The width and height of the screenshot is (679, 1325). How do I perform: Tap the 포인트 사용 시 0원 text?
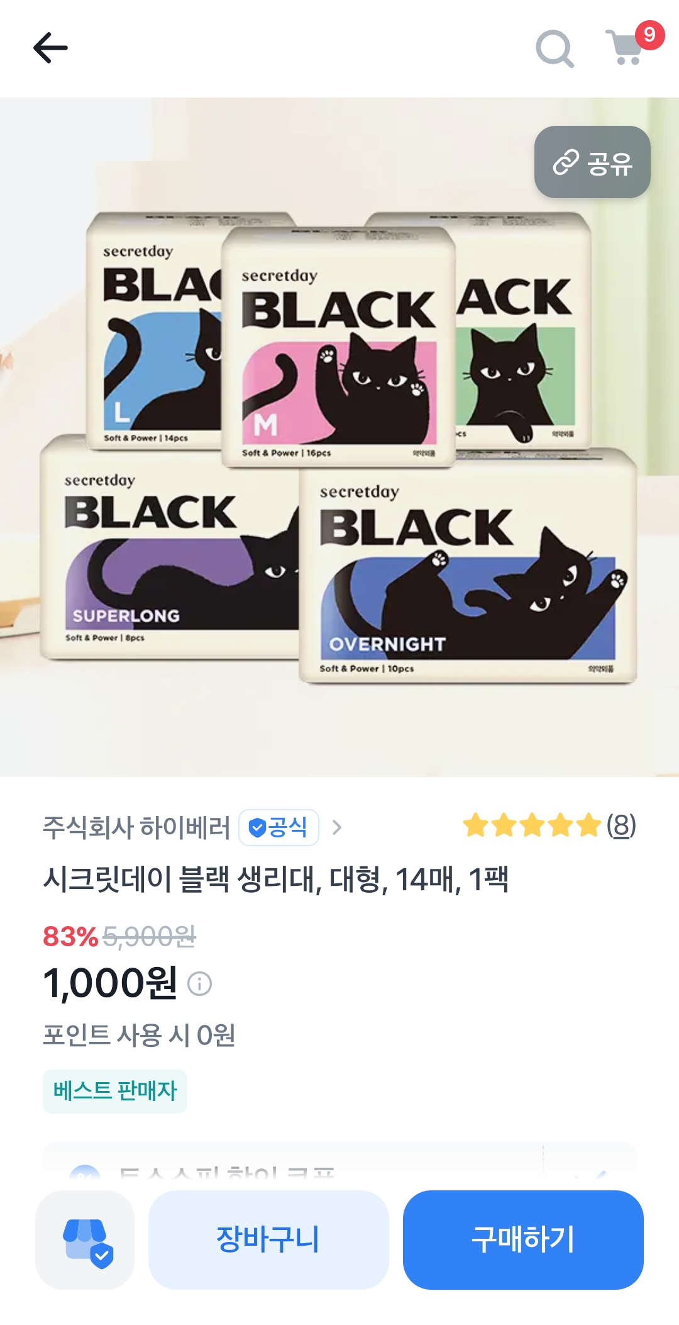pyautogui.click(x=139, y=1035)
